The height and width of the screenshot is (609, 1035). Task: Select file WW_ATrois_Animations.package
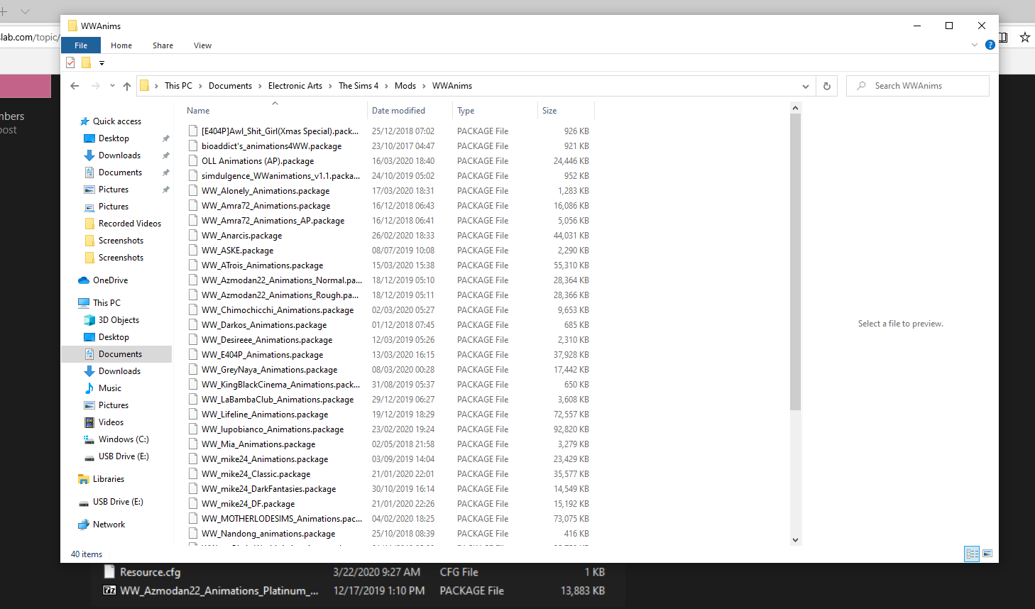262,265
